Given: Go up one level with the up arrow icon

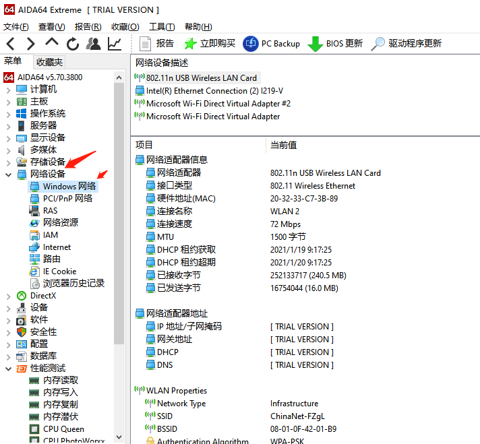Looking at the screenshot, I should coord(52,42).
